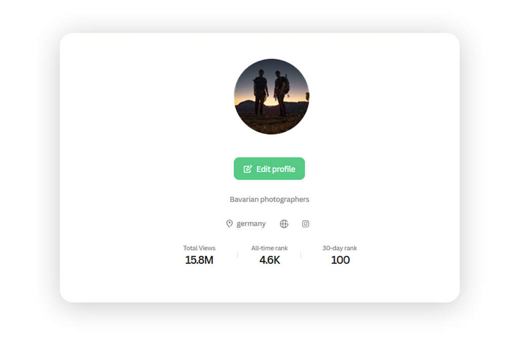Click the All-time rank label
519x346 pixels.
point(270,248)
